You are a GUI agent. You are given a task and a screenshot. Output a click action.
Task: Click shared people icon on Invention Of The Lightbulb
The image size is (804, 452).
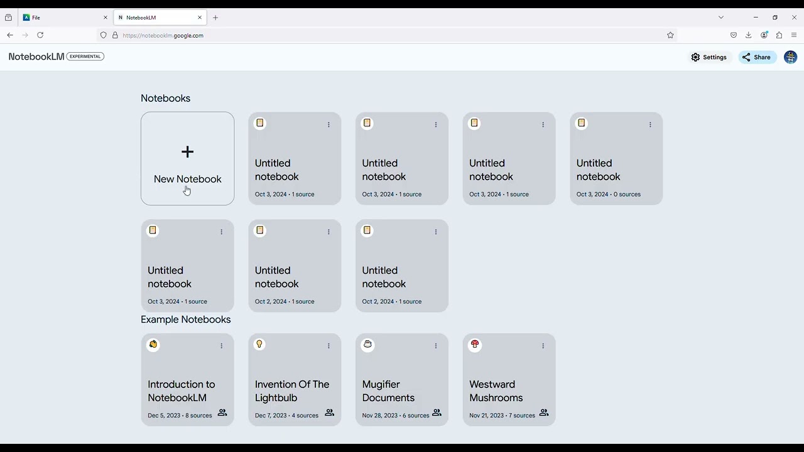point(330,413)
